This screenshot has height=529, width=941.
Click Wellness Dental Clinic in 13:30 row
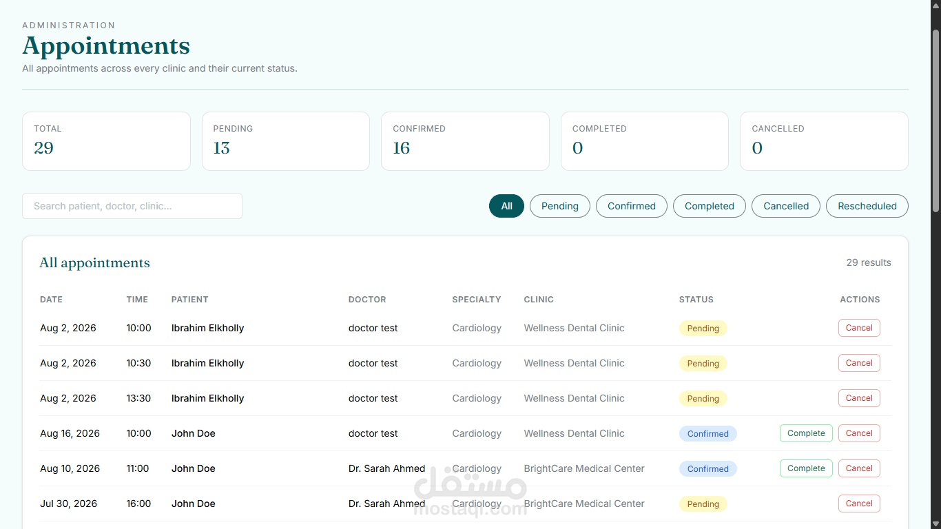[574, 398]
